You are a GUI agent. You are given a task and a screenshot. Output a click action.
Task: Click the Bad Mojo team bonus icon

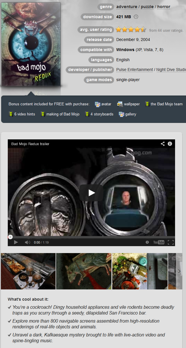147,104
